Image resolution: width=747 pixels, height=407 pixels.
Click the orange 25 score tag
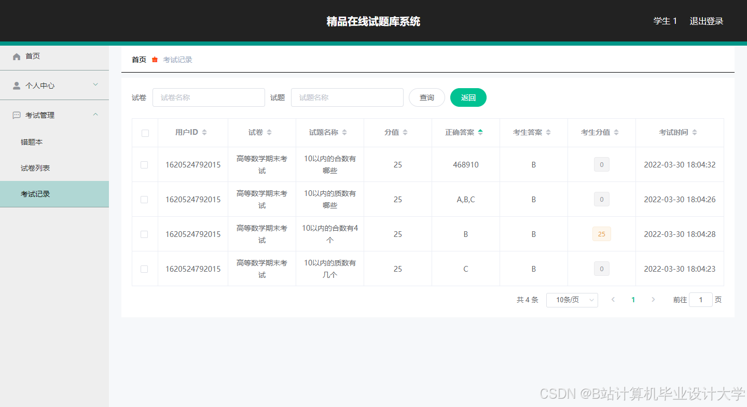[602, 234]
